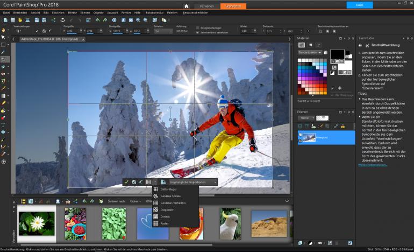The width and height of the screenshot is (414, 252).
Task: Choose Raster from guide menu
Action: tap(176, 223)
